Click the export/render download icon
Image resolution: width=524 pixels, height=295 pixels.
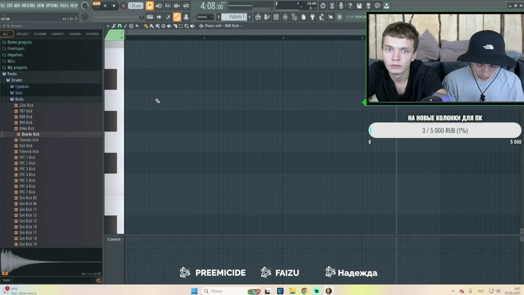tap(386, 6)
